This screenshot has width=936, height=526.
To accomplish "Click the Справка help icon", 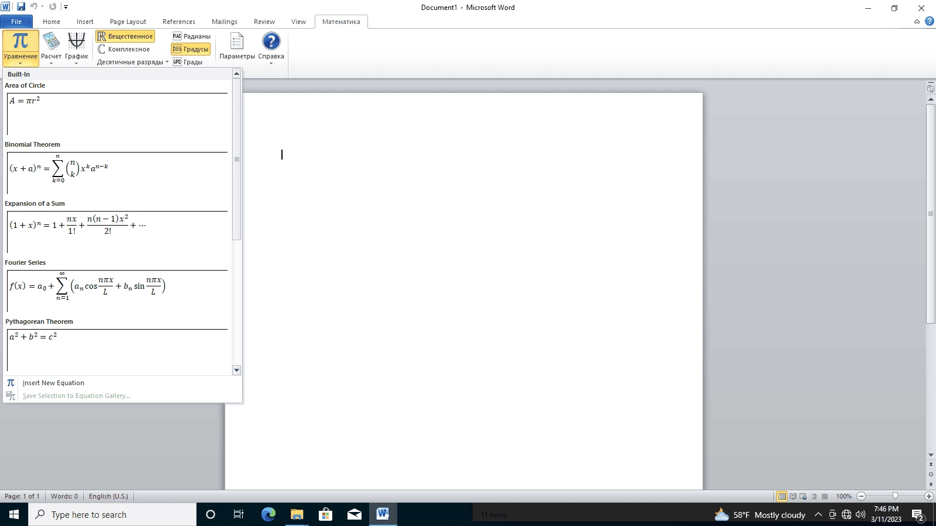I will click(x=271, y=41).
